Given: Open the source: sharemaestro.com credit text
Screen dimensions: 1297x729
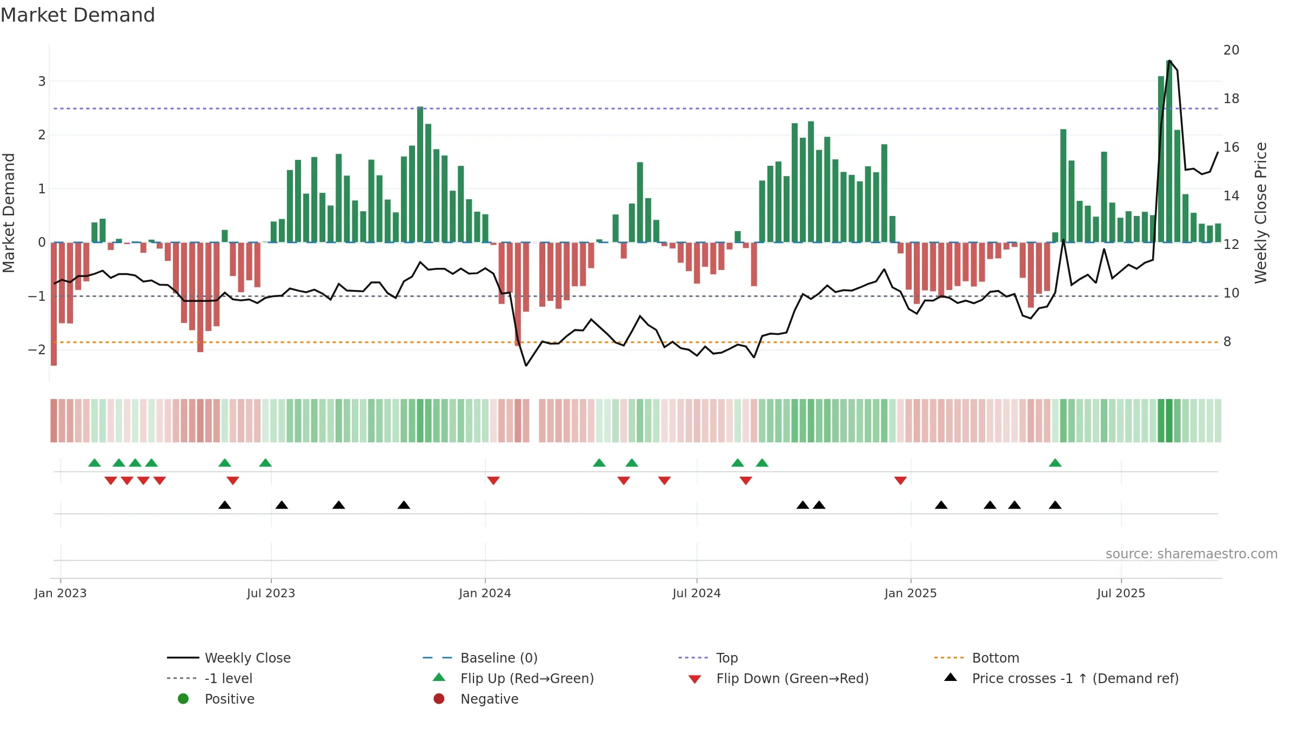Looking at the screenshot, I should click(1192, 553).
